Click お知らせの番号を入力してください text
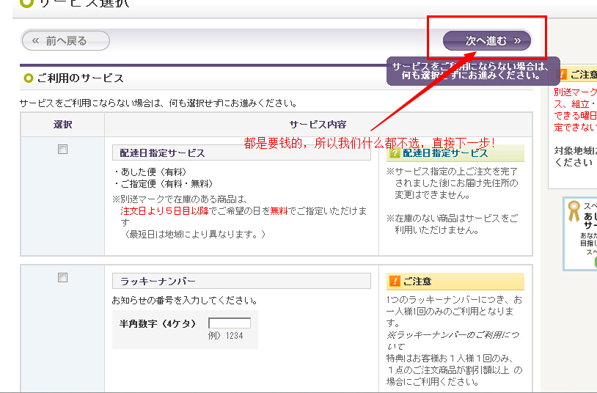The image size is (597, 393). pyautogui.click(x=185, y=301)
